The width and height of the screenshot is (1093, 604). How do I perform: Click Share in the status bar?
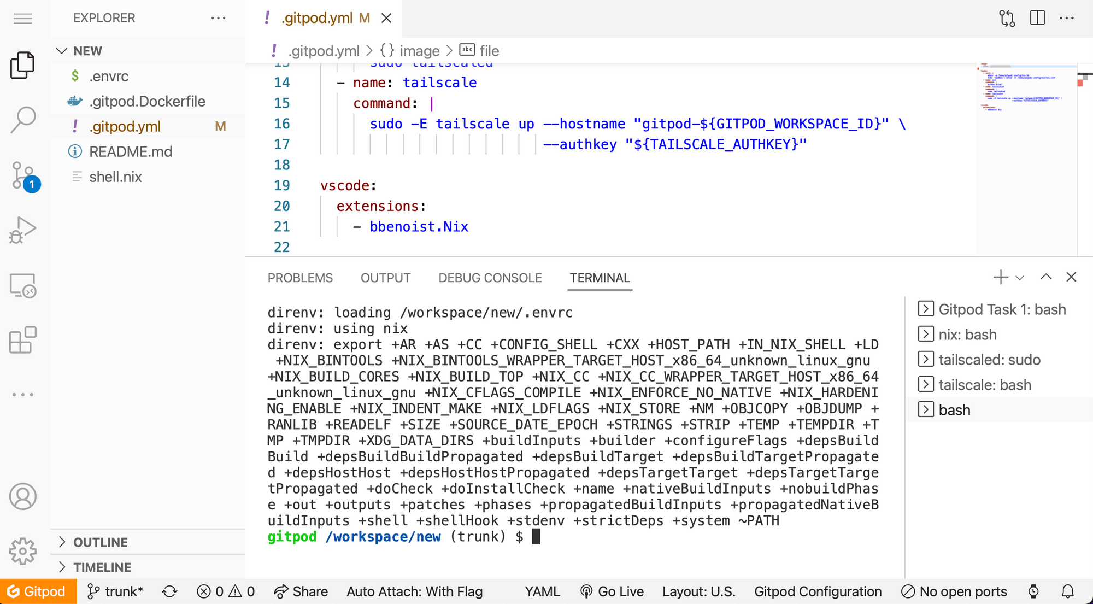point(301,591)
